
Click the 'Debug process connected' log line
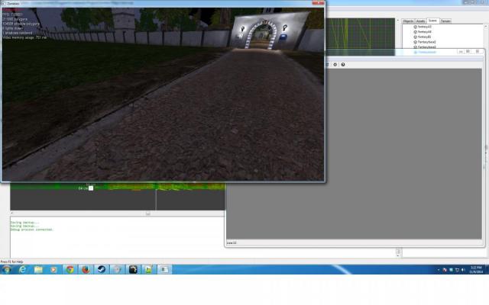pos(32,230)
